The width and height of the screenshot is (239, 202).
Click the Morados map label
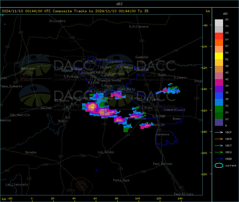click(x=31, y=152)
